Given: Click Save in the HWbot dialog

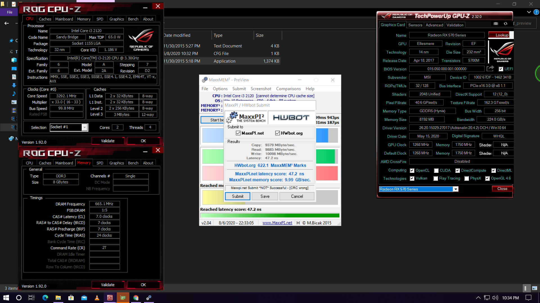Looking at the screenshot, I should 265,196.
